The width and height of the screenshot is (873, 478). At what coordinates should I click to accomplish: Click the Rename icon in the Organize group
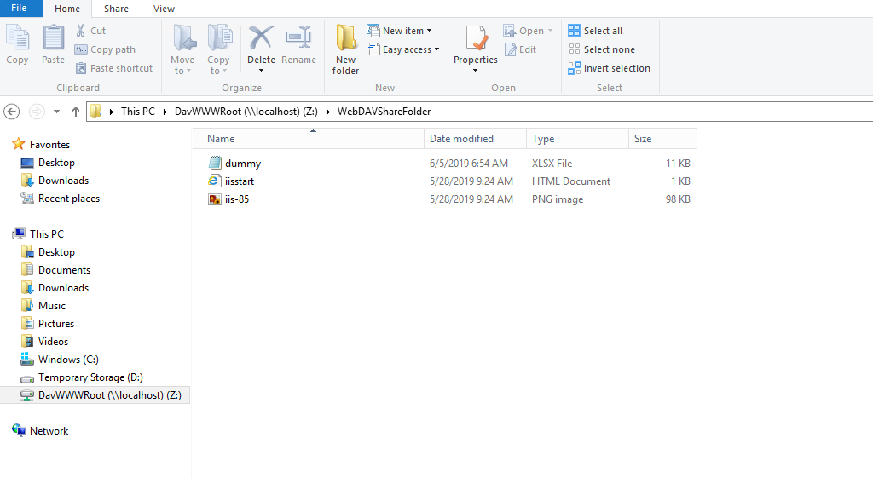298,39
